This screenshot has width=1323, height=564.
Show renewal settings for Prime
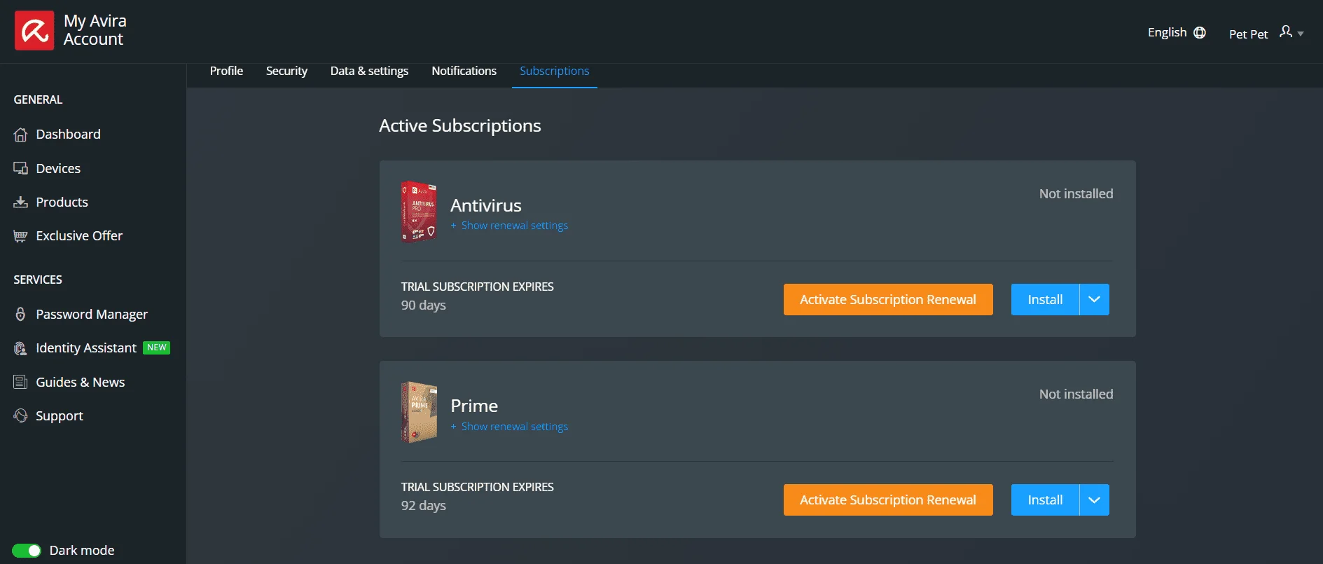pyautogui.click(x=514, y=427)
